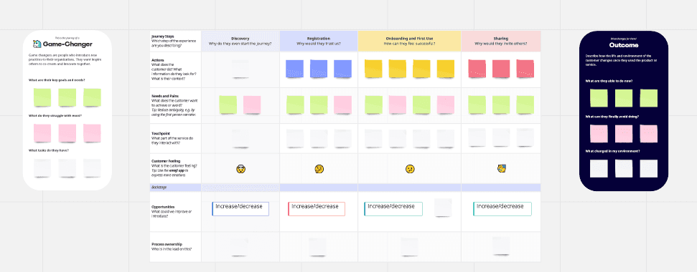
Task: Select the Discovery column header
Action: (x=240, y=41)
